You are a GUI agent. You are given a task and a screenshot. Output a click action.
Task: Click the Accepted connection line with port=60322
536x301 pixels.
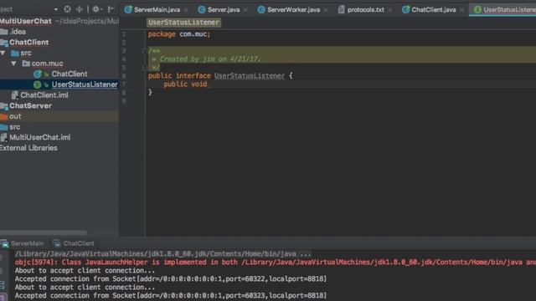pyautogui.click(x=171, y=278)
